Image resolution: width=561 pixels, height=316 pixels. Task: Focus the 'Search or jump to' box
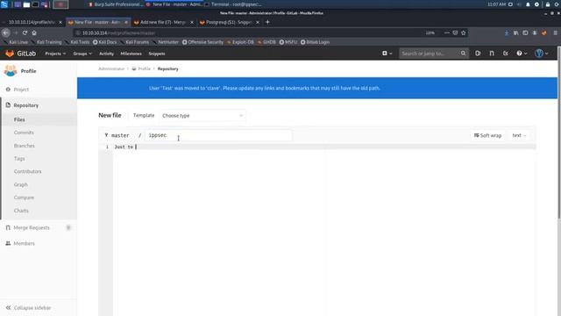(434, 54)
